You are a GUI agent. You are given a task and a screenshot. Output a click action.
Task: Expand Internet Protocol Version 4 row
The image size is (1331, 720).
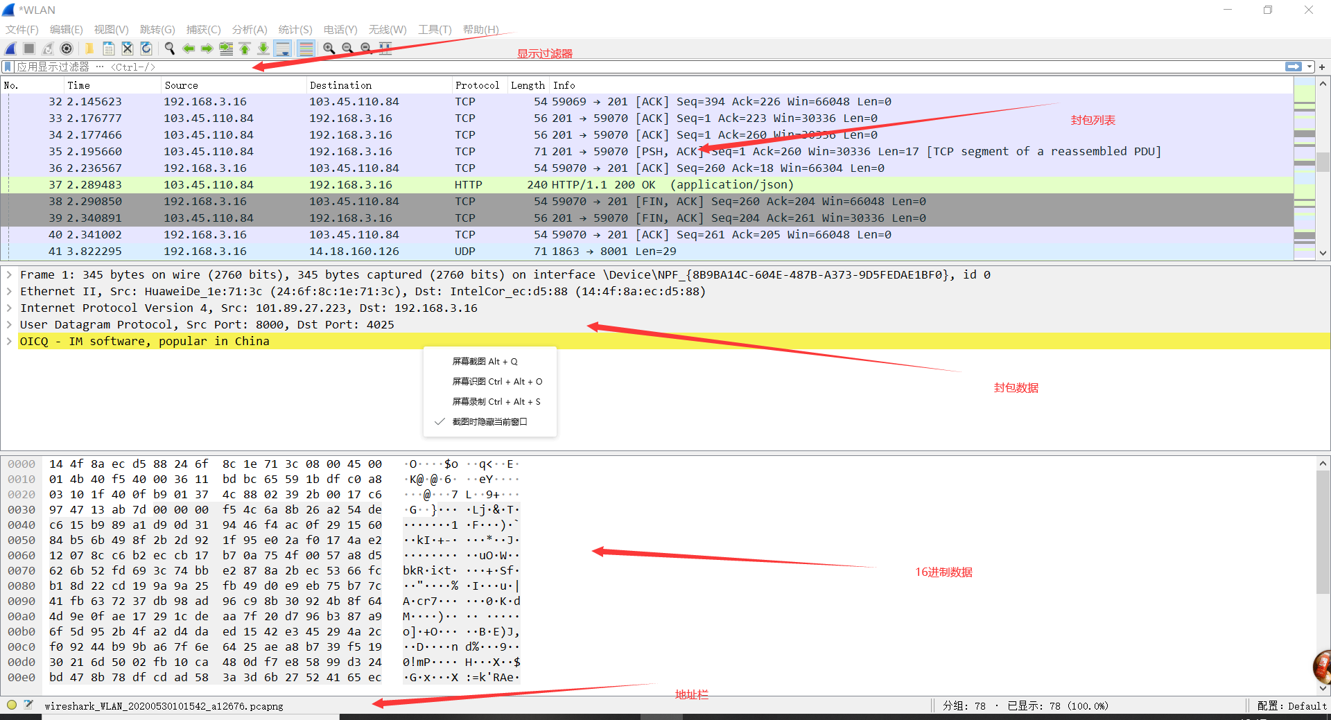pos(9,308)
